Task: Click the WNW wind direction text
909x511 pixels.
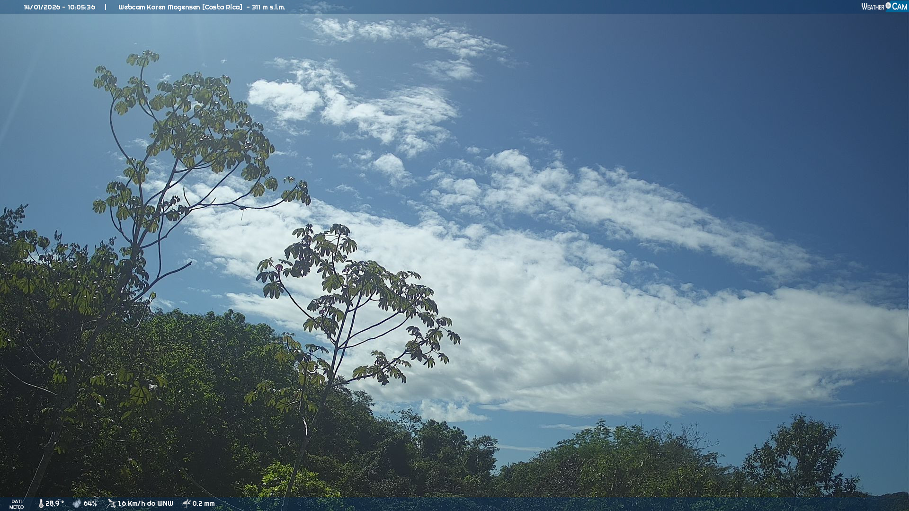Action: click(x=165, y=503)
